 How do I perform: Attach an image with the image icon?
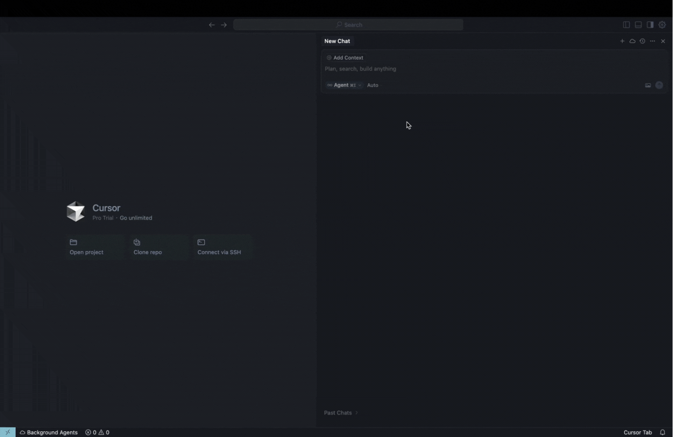point(648,85)
